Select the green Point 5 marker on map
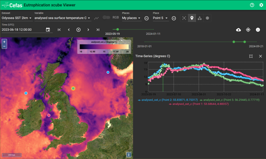 (x=73, y=88)
